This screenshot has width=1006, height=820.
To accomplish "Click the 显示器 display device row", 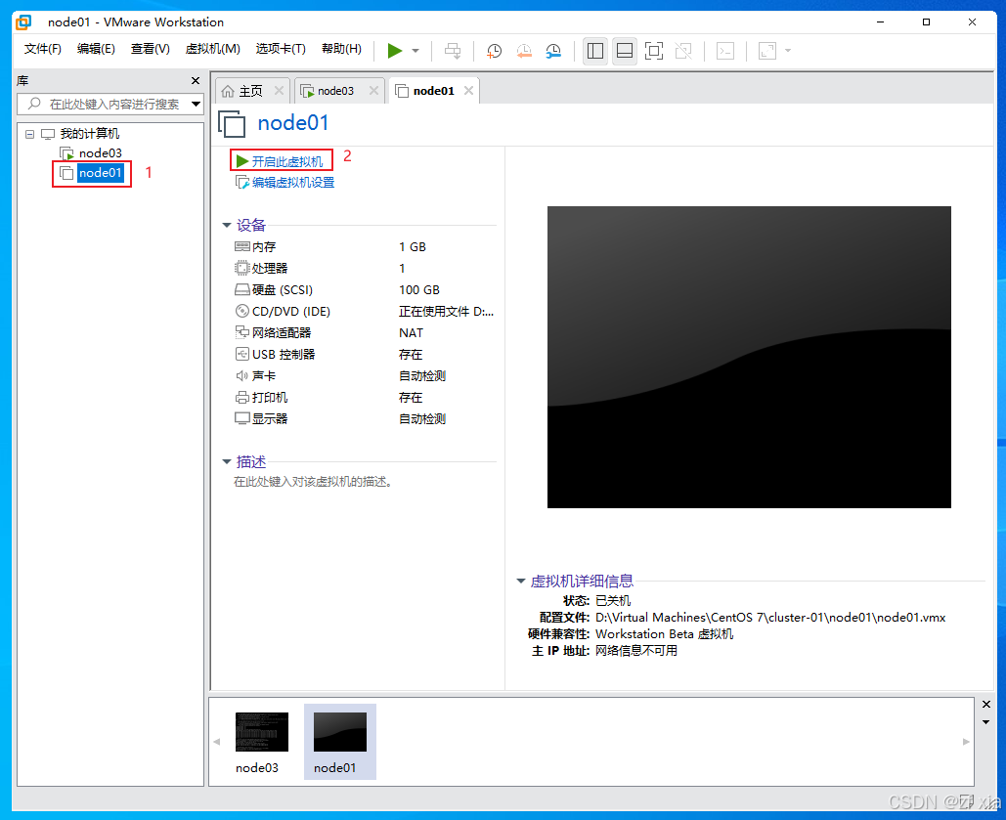I will 364,419.
